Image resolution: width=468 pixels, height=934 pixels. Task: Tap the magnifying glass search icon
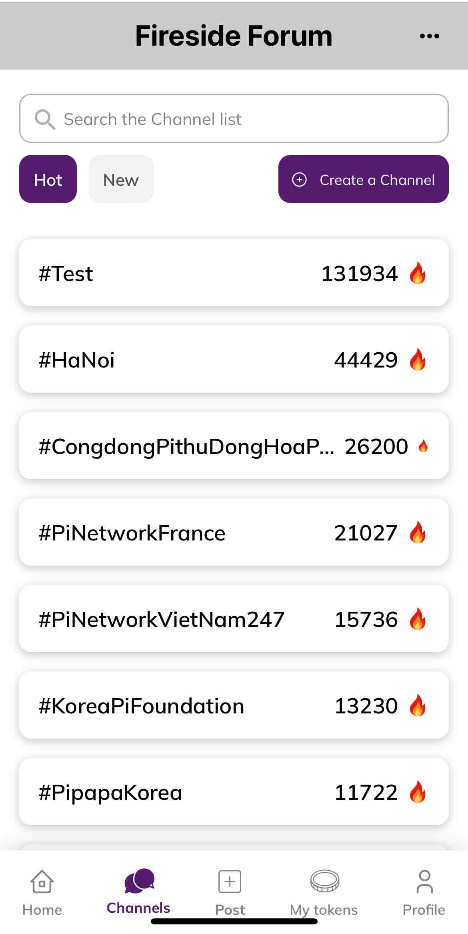45,119
